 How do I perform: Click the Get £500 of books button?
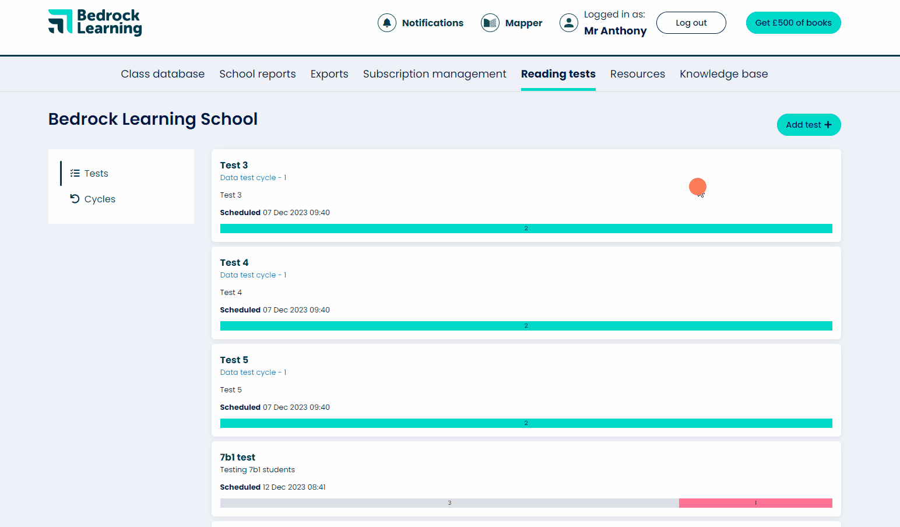793,22
